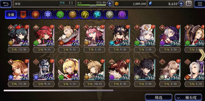Show next page with right chevron arrow

click(202, 56)
